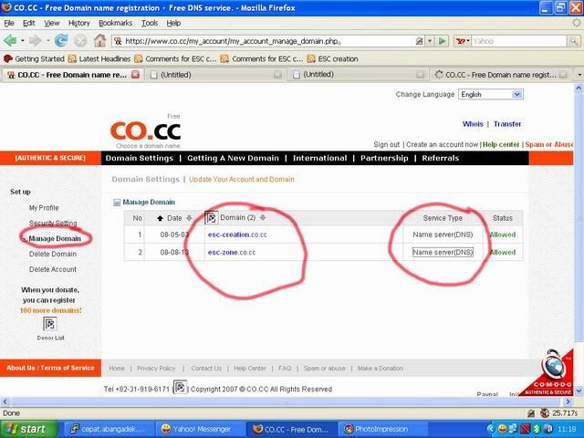This screenshot has height=438, width=584.
Task: Close the first CO.CC tab with red X
Action: click(136, 75)
